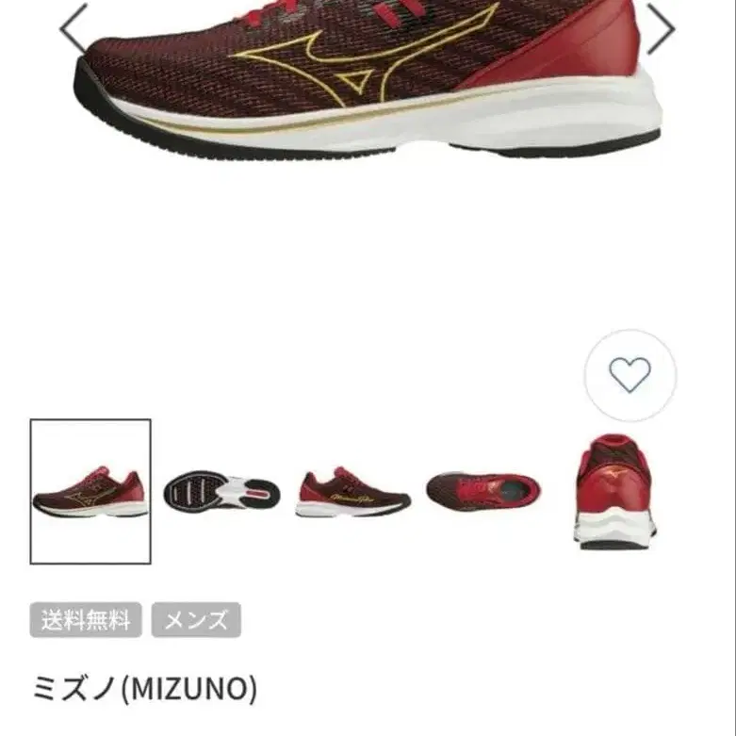Select the side-view shoe thumbnail
The image size is (736, 736).
90,491
